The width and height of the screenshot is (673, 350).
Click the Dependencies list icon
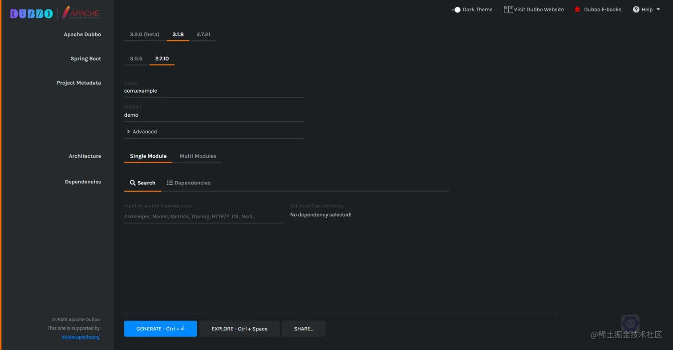(x=170, y=183)
